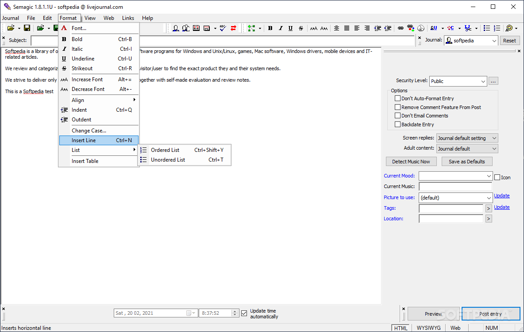Click the unordered bullet list toolbar icon
This screenshot has width=524, height=332.
pyautogui.click(x=486, y=28)
